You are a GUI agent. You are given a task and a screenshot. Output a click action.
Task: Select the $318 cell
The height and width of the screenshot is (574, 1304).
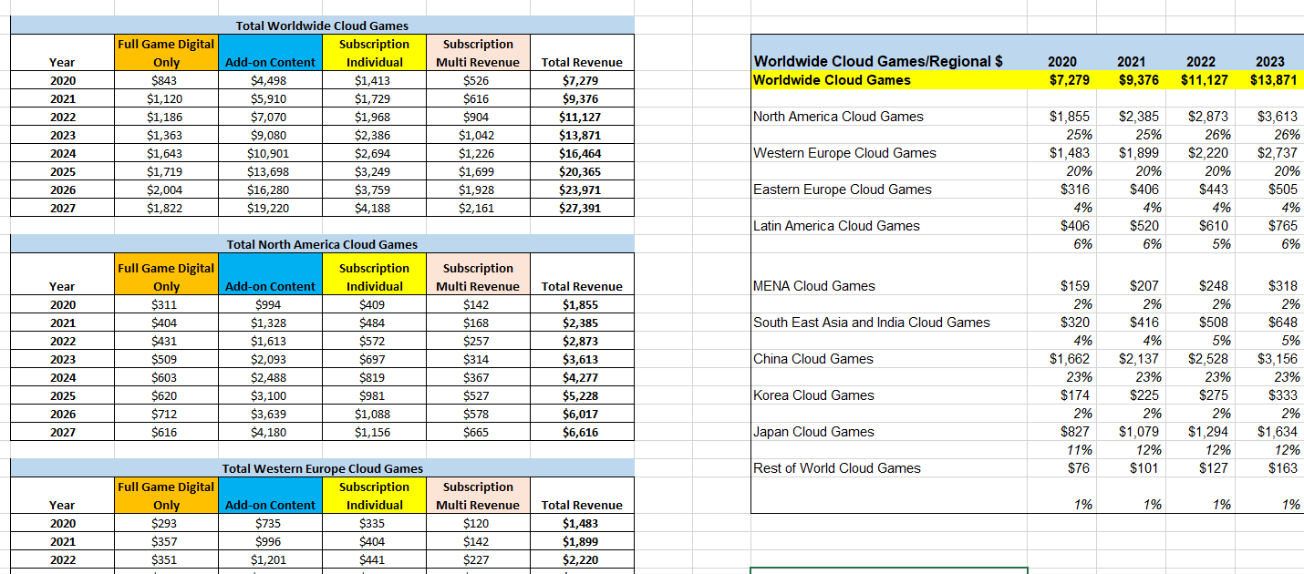tap(1269, 286)
